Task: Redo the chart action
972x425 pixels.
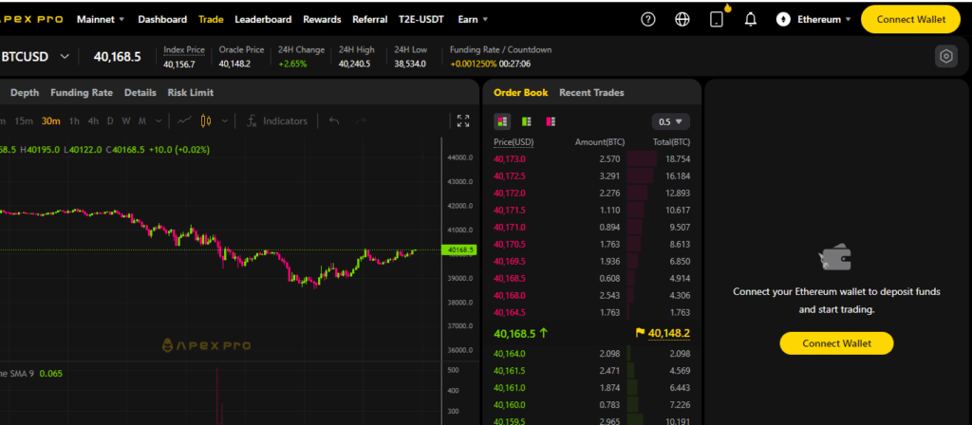Action: 361,120
